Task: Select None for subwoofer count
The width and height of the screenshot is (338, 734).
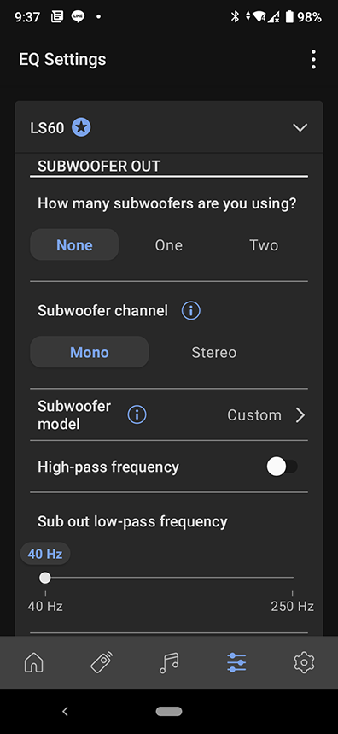Action: tap(74, 245)
